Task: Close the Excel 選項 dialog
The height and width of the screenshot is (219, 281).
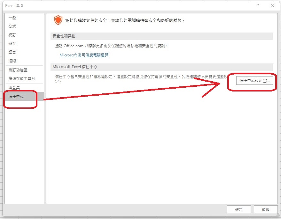Action: (x=272, y=5)
